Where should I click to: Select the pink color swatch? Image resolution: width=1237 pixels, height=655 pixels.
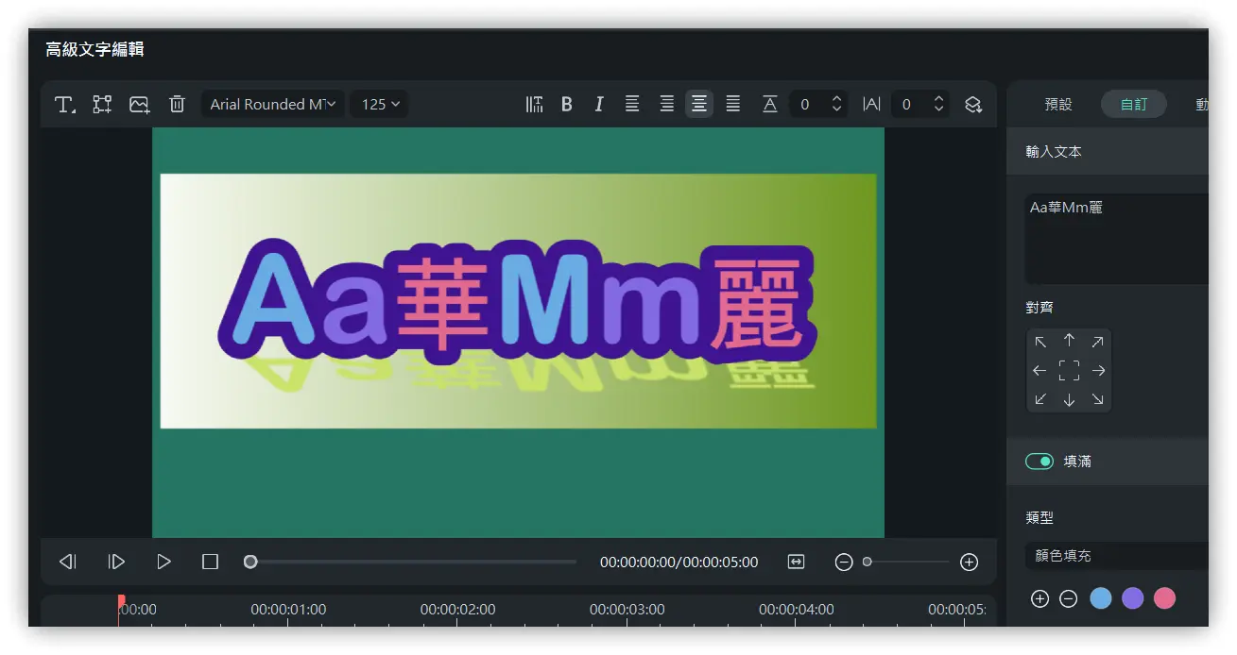[x=1164, y=598]
